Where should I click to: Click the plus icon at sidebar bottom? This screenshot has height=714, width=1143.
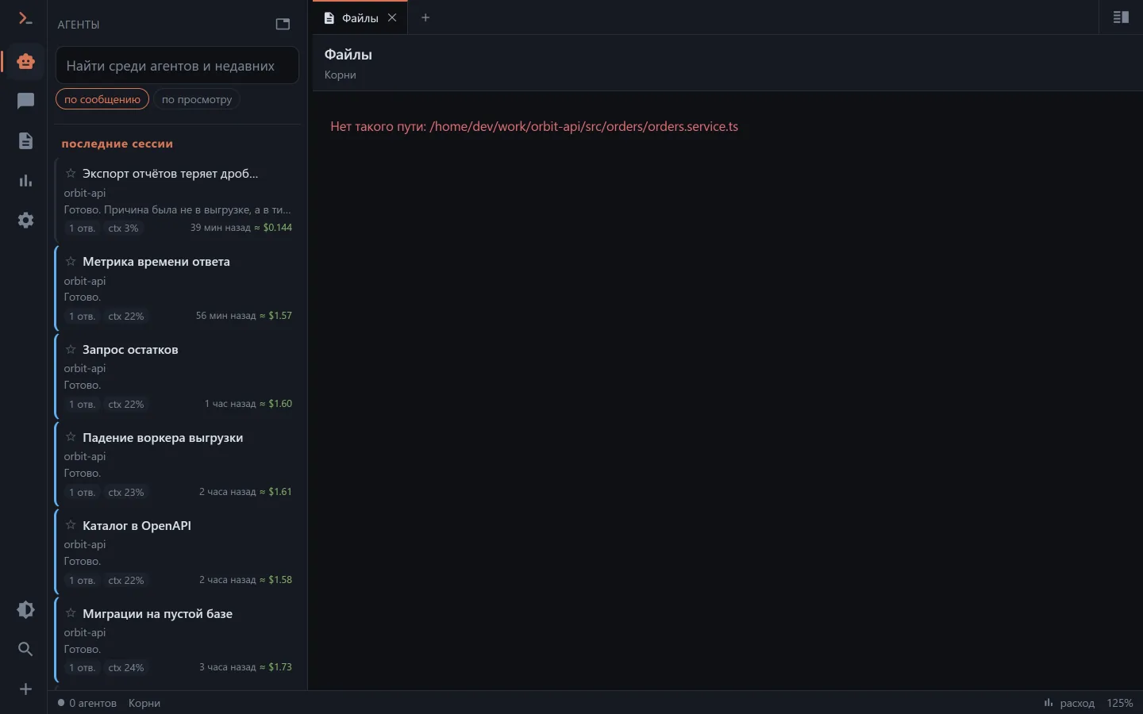click(x=25, y=689)
